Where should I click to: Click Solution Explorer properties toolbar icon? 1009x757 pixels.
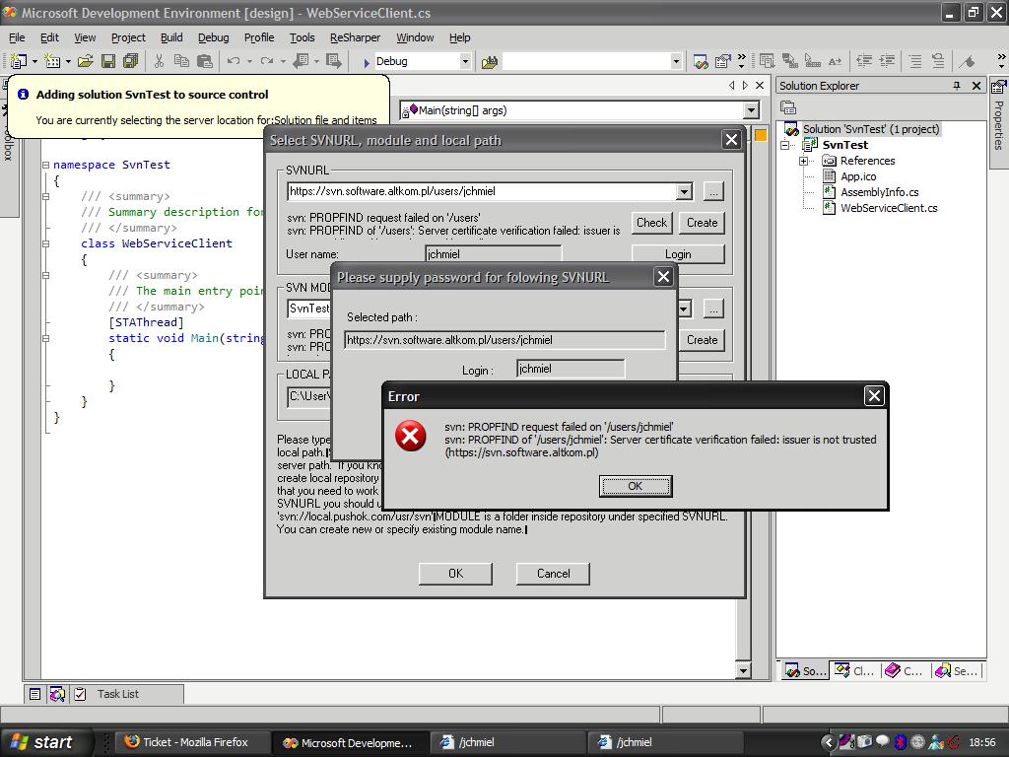click(788, 107)
